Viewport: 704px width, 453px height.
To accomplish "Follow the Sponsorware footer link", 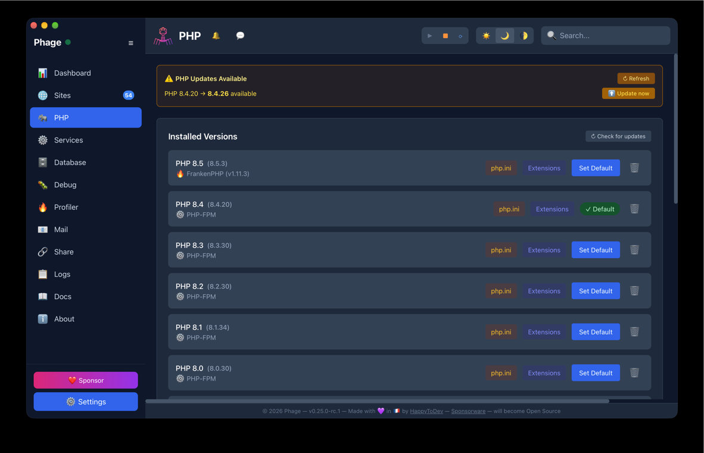I will coord(468,411).
